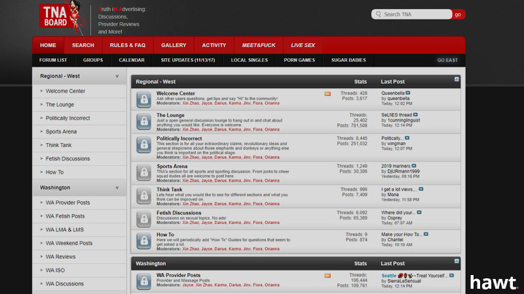Open WA ISO in the sidebar
The width and height of the screenshot is (524, 294).
coord(55,270)
